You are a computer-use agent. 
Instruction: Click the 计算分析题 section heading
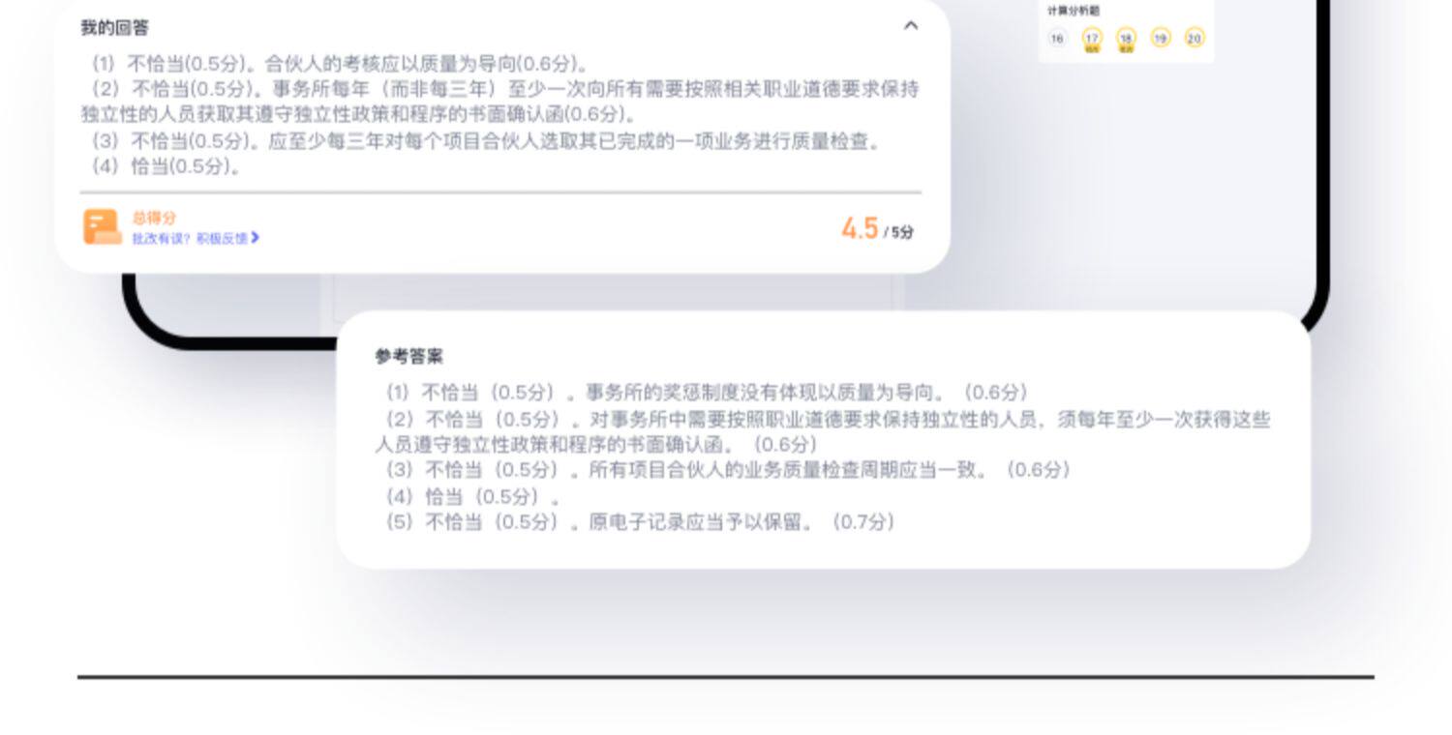[1074, 11]
